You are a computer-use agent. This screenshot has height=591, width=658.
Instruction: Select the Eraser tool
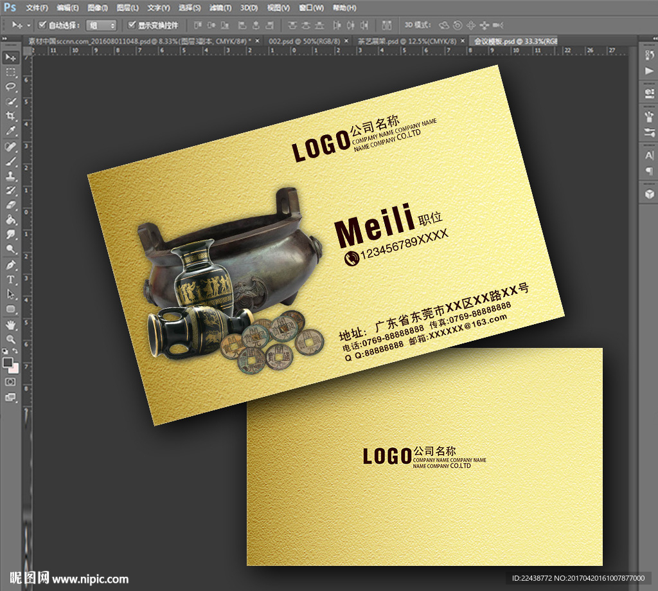click(x=10, y=205)
